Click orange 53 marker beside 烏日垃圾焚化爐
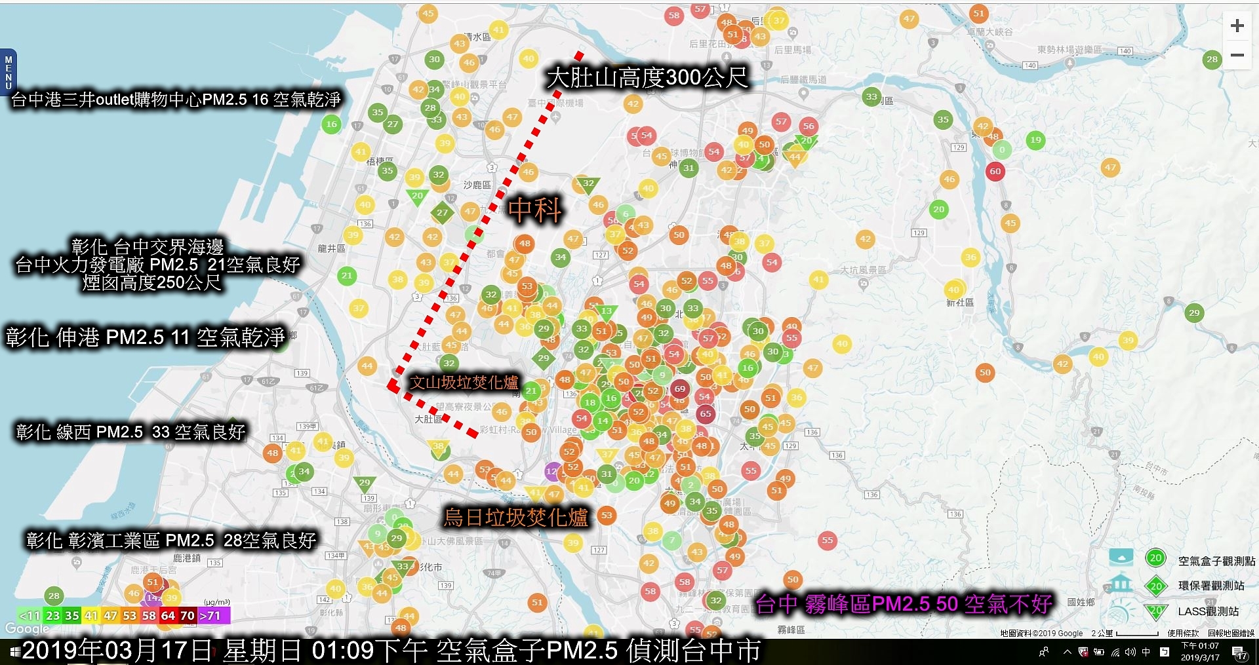 pos(607,515)
